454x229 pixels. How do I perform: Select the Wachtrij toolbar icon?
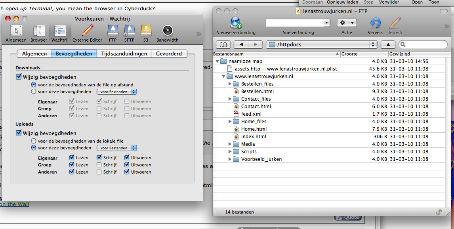point(60,31)
